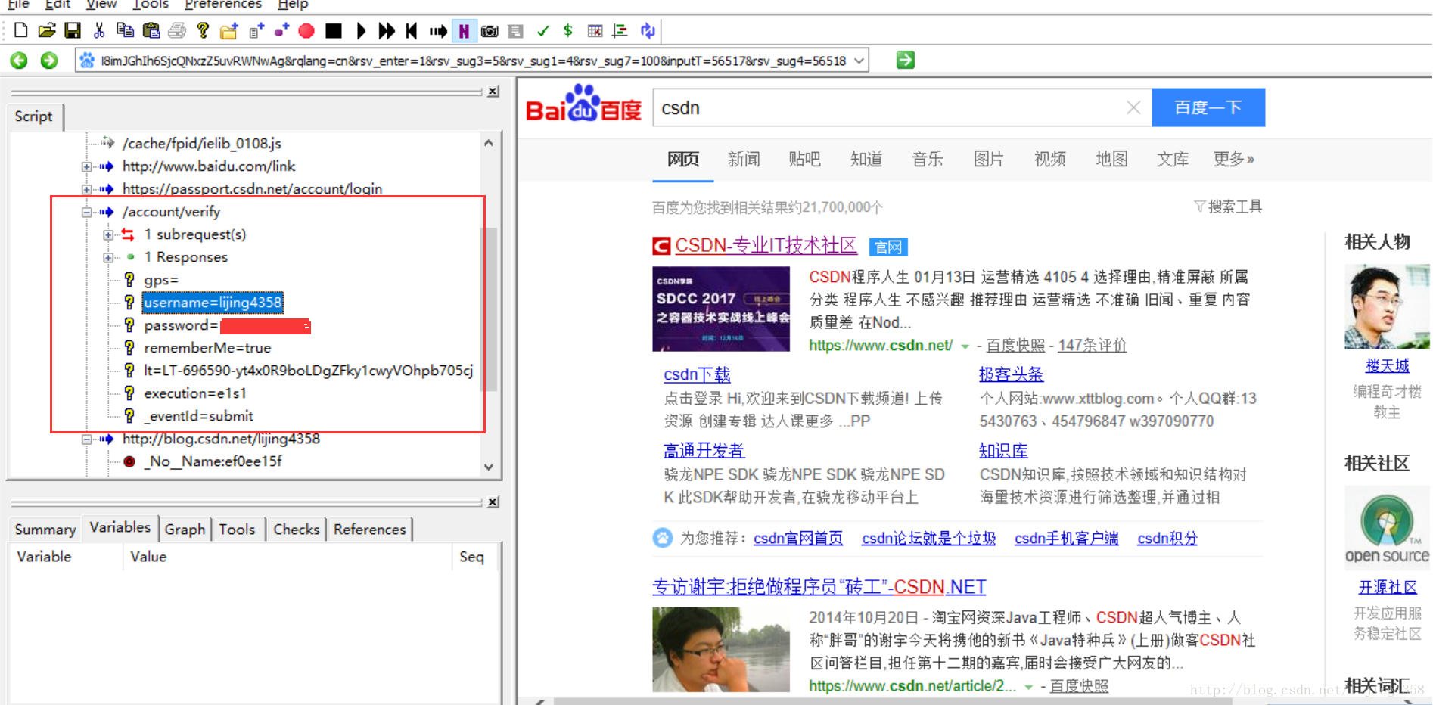The width and height of the screenshot is (1433, 705).
Task: Save the script using the floppy disk icon
Action: 73,30
